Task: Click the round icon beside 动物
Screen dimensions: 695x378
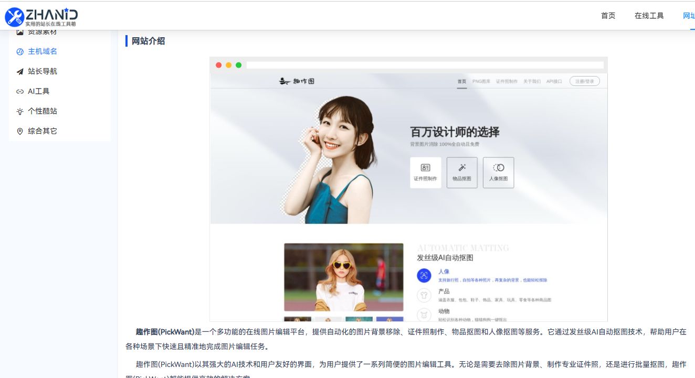Action: [x=424, y=315]
